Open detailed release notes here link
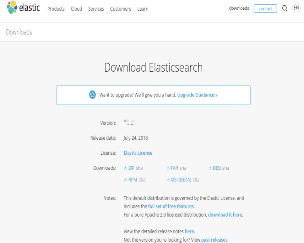The height and width of the screenshot is (243, 304). [189, 231]
